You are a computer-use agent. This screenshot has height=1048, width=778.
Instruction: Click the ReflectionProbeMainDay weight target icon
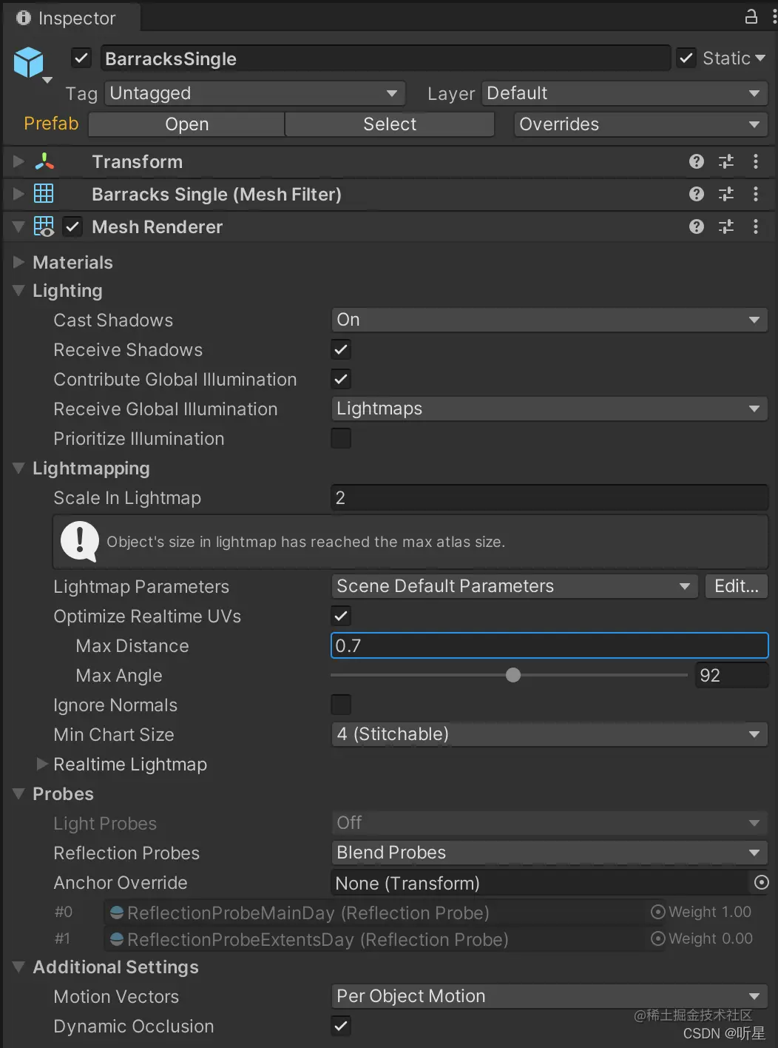click(x=657, y=912)
